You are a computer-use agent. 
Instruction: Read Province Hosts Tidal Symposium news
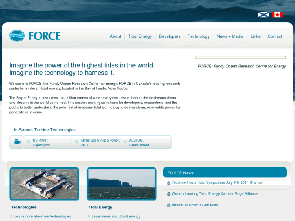[x=217, y=182]
